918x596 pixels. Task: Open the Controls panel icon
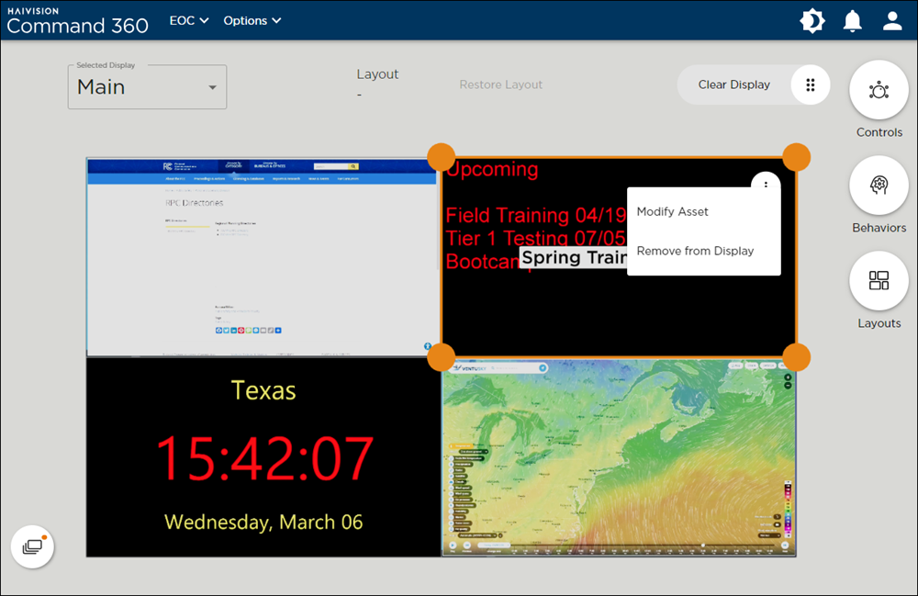pos(879,90)
